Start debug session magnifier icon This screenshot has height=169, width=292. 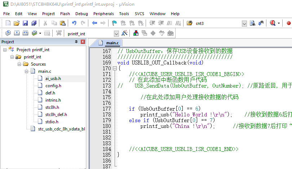[273, 23]
